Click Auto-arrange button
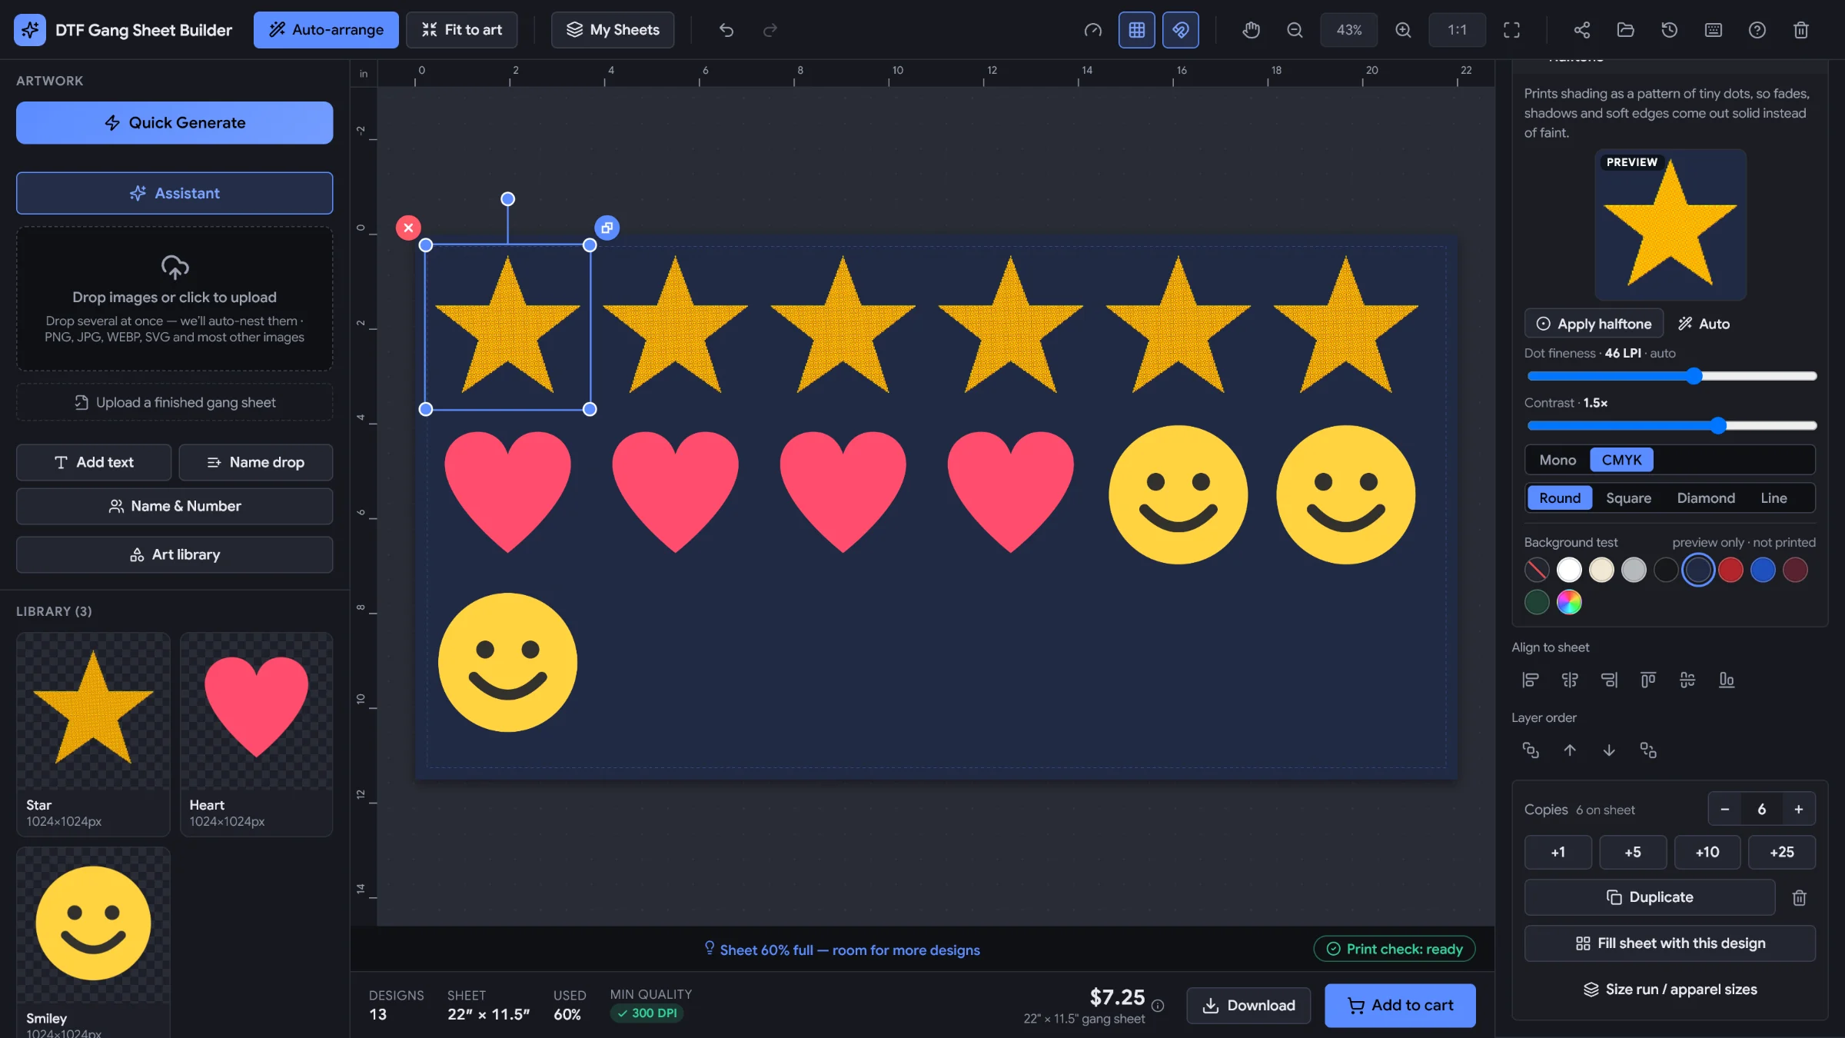Viewport: 1845px width, 1038px height. click(326, 30)
